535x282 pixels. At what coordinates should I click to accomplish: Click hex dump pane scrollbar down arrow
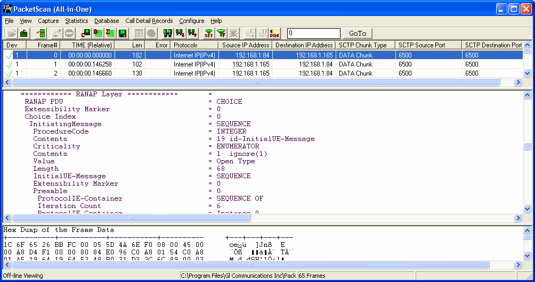click(x=527, y=256)
